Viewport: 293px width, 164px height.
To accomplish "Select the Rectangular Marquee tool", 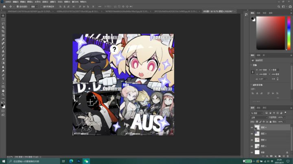I will click(x=3, y=19).
